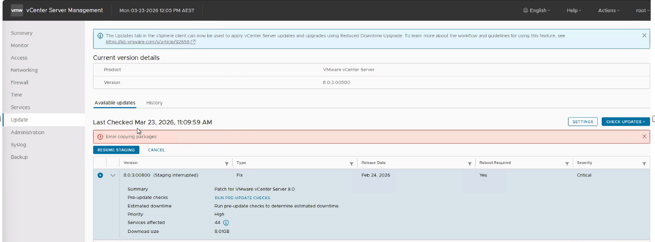Click 'Feb 24, 2026' release date cell
Viewport: 655px width, 242px height.
(376, 175)
